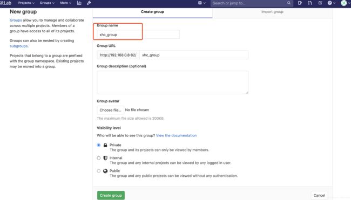The image size is (351, 200).
Task: Click 'The maximum file size allowed is 200KB.' text
Action: click(131, 119)
